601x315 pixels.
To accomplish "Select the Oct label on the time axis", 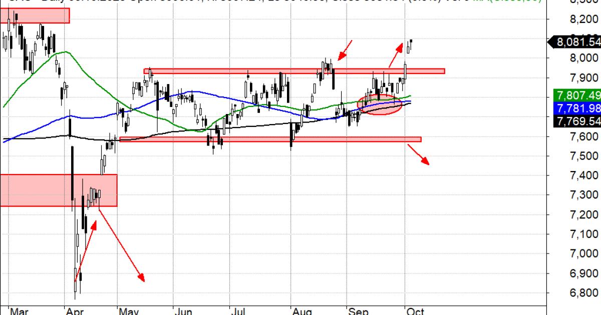I will 415,311.
